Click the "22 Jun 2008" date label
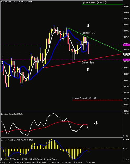 click(66, 162)
